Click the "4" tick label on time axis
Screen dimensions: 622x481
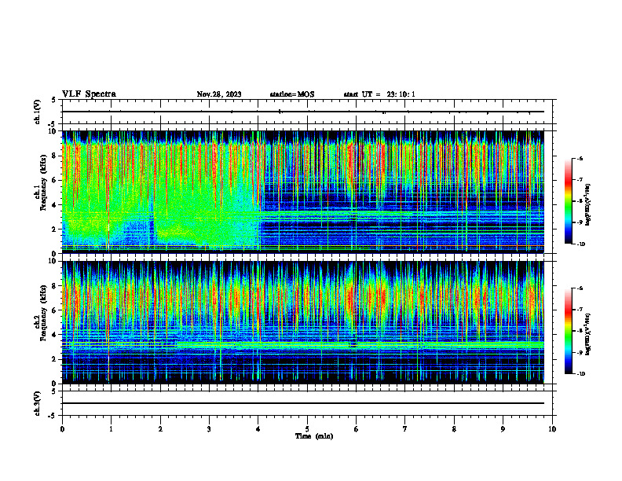click(258, 429)
